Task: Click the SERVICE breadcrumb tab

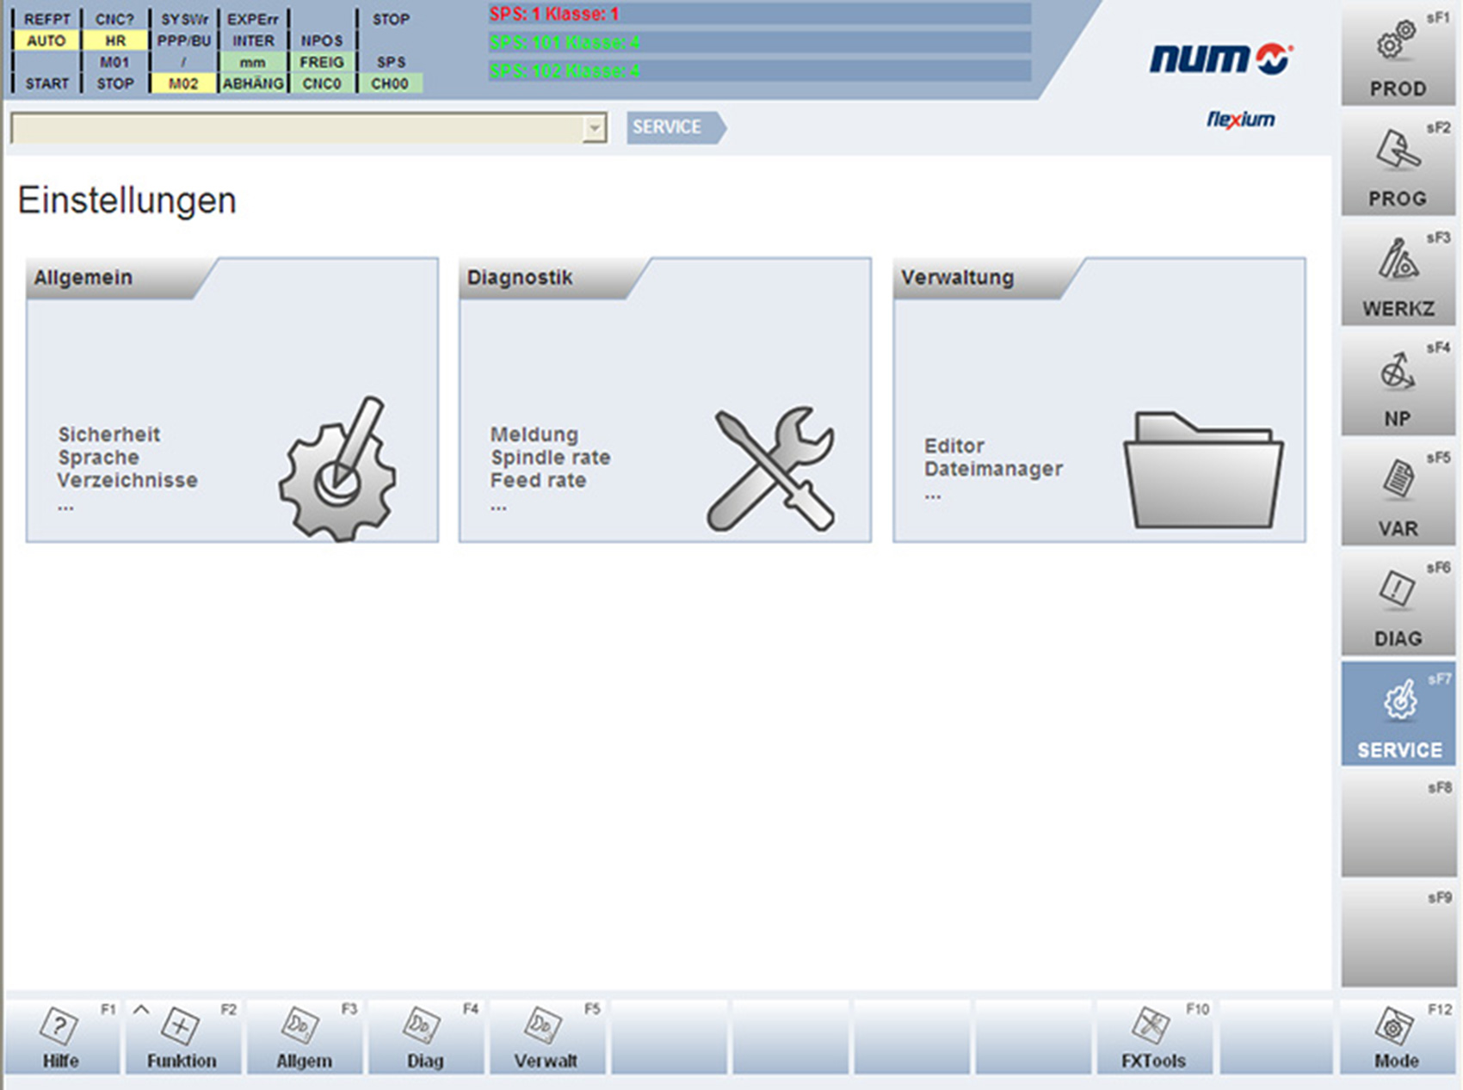Action: click(x=670, y=126)
